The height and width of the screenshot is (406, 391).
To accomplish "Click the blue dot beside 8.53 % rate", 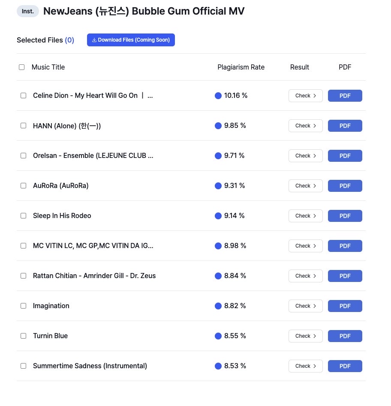I will [x=218, y=366].
